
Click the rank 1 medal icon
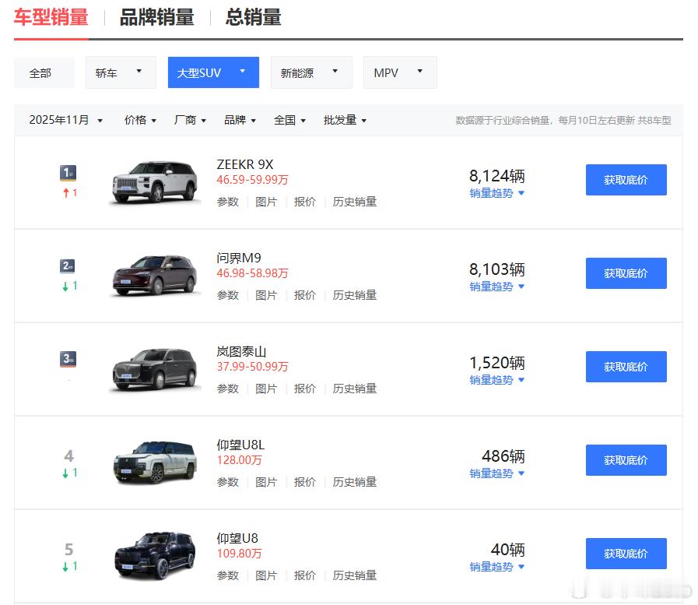tap(68, 173)
